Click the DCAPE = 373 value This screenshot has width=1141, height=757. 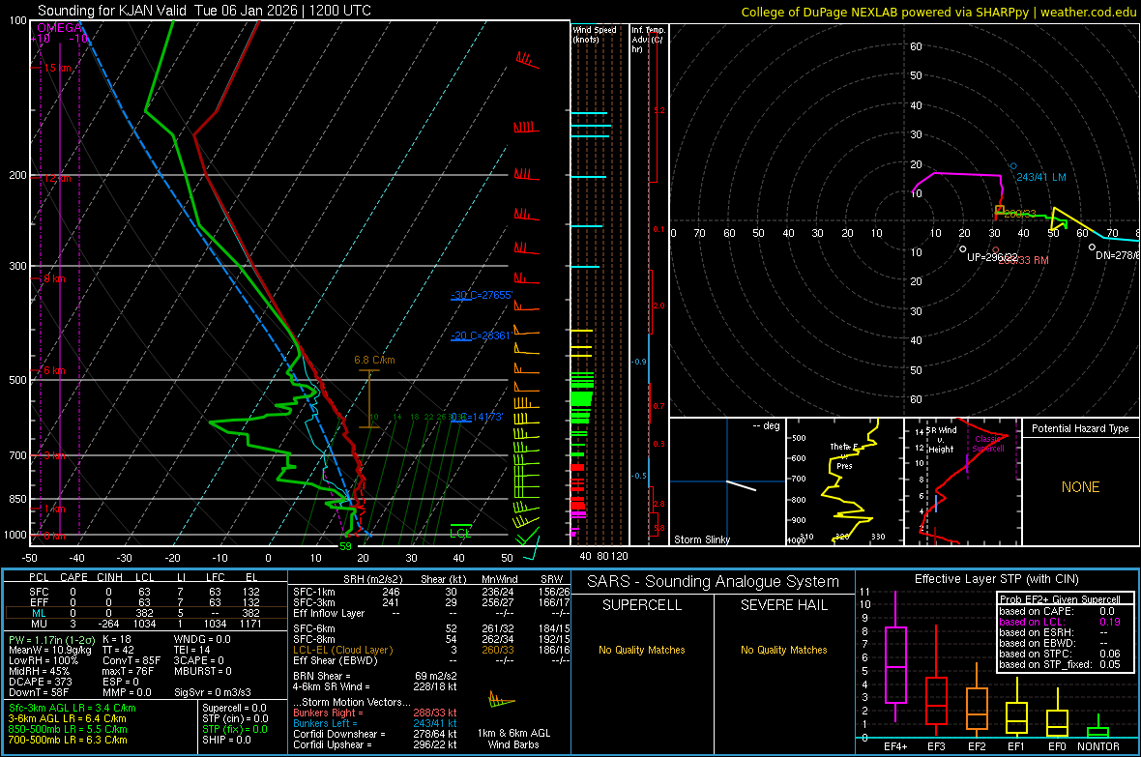[40, 682]
